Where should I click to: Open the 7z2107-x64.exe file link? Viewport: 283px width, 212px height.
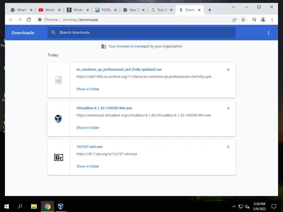[89, 147]
